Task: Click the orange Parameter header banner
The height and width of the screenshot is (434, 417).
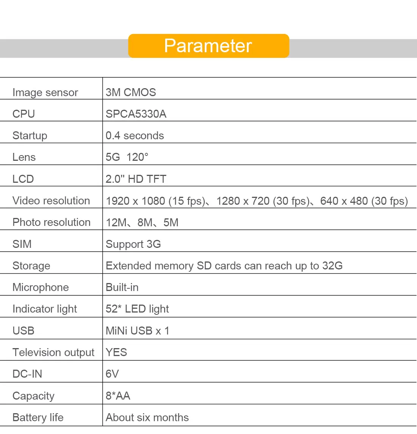Action: point(208,46)
